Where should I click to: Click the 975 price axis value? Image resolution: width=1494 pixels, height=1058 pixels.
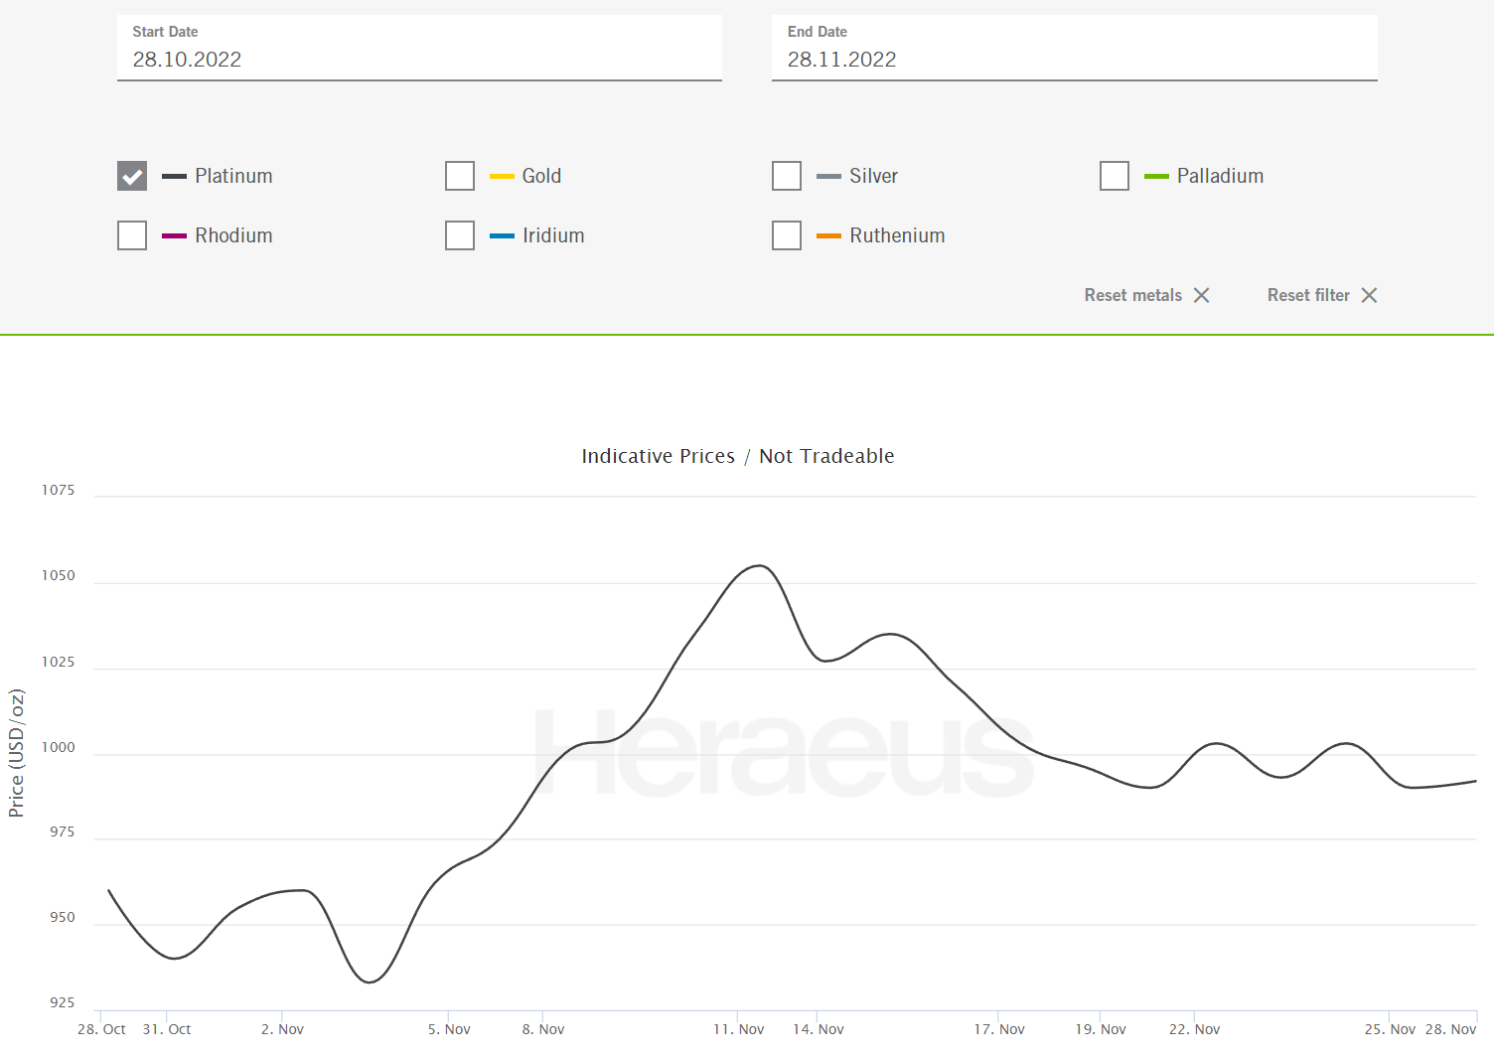tap(62, 831)
